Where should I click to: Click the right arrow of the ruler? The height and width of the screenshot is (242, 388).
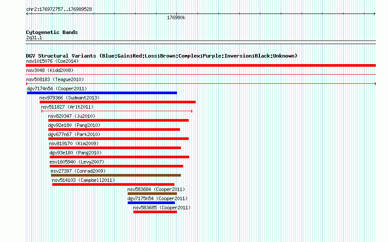click(x=374, y=14)
